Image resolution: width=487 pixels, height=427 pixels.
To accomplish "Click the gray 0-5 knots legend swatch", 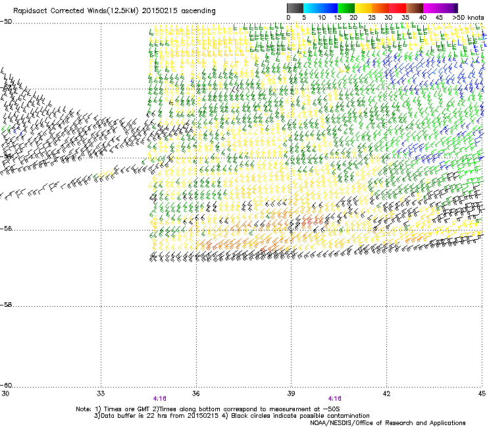I will click(295, 8).
